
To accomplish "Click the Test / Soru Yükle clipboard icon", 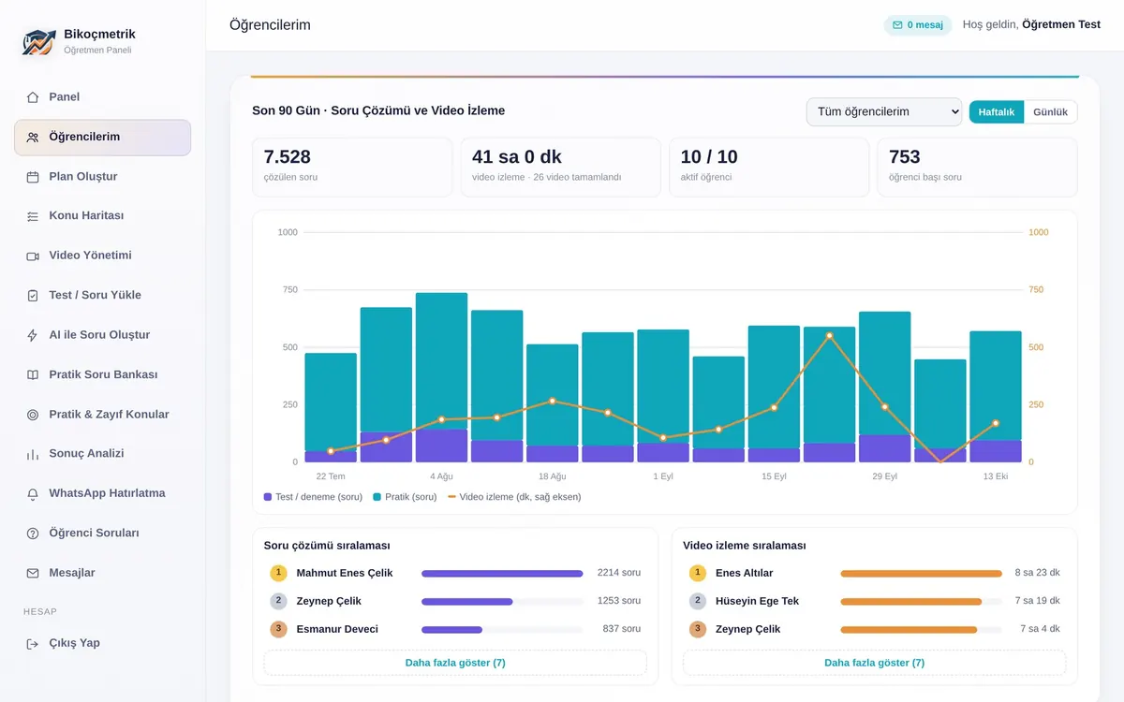I will click(x=33, y=295).
